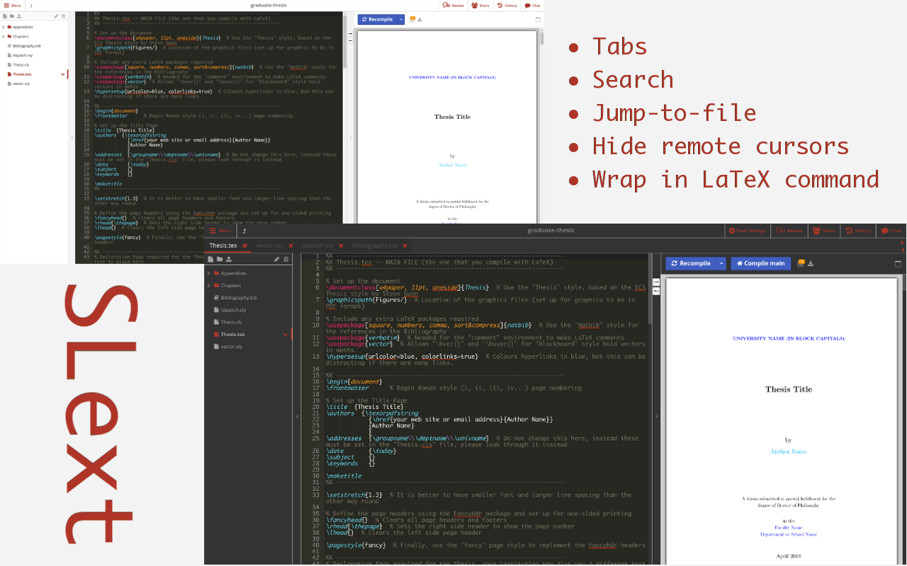Open Slext Settings in the dark window toolbar
The height and width of the screenshot is (566, 907).
coord(748,231)
